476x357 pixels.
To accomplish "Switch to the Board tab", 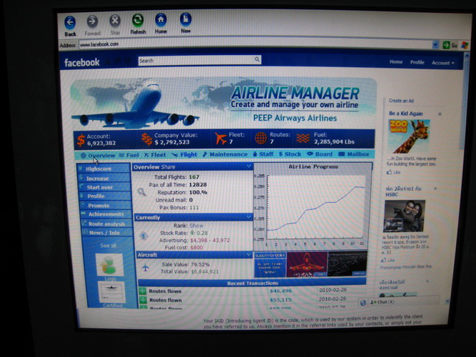I will coord(320,154).
